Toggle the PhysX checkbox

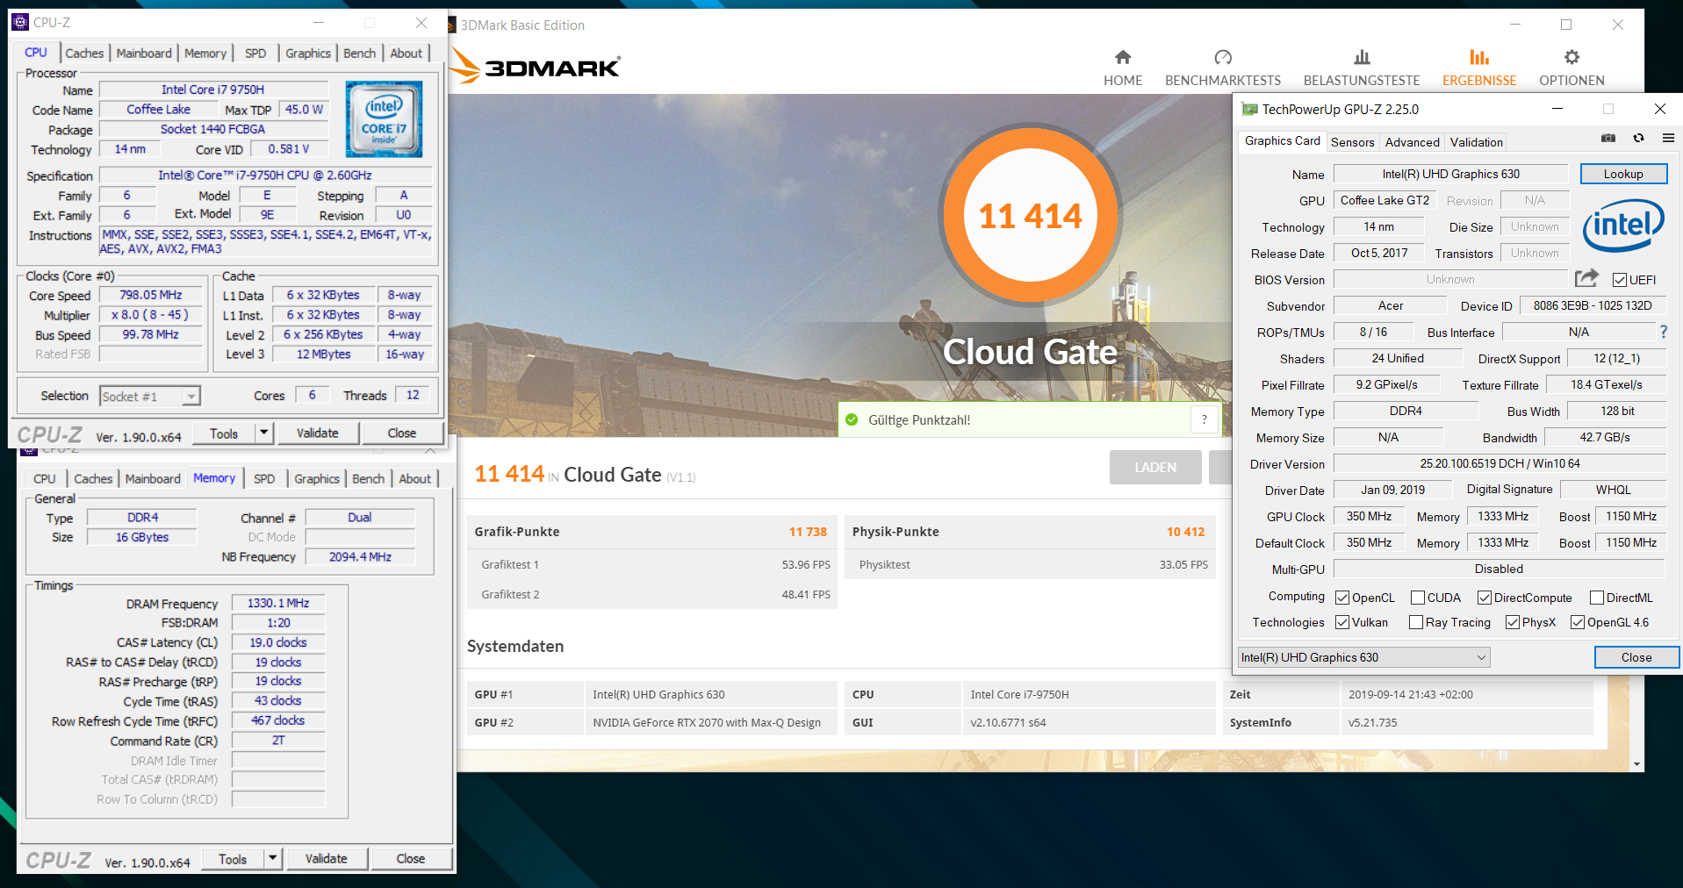point(1513,622)
